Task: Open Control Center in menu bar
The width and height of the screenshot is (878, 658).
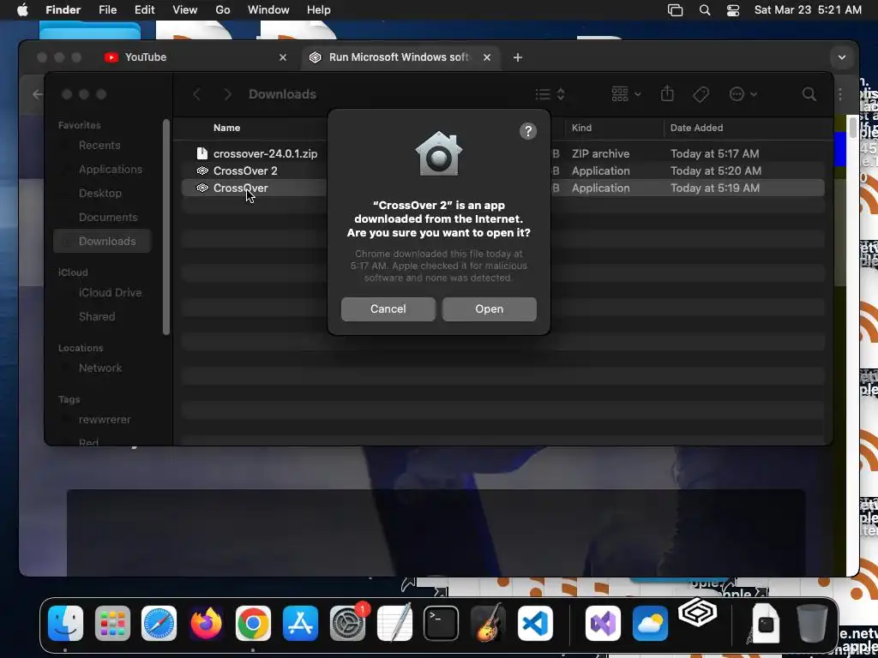Action: click(x=733, y=10)
